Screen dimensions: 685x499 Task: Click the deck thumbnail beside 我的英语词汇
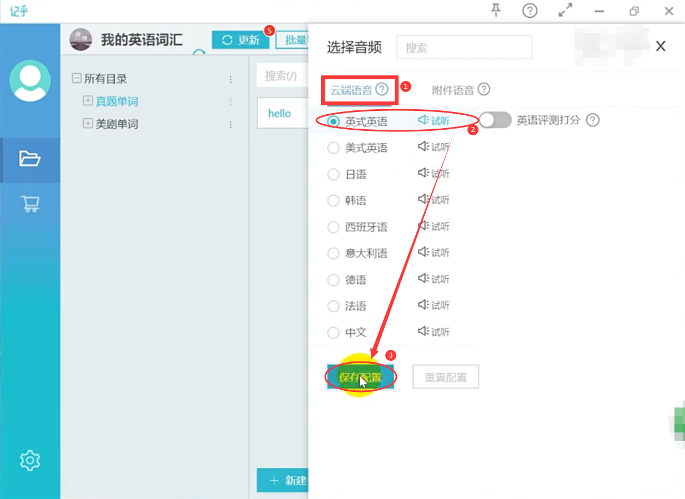click(80, 39)
